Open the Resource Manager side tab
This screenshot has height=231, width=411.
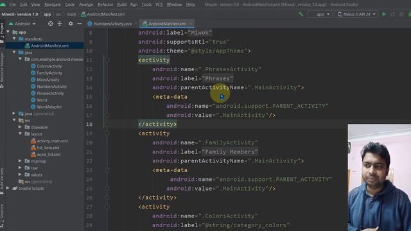click(x=2, y=70)
